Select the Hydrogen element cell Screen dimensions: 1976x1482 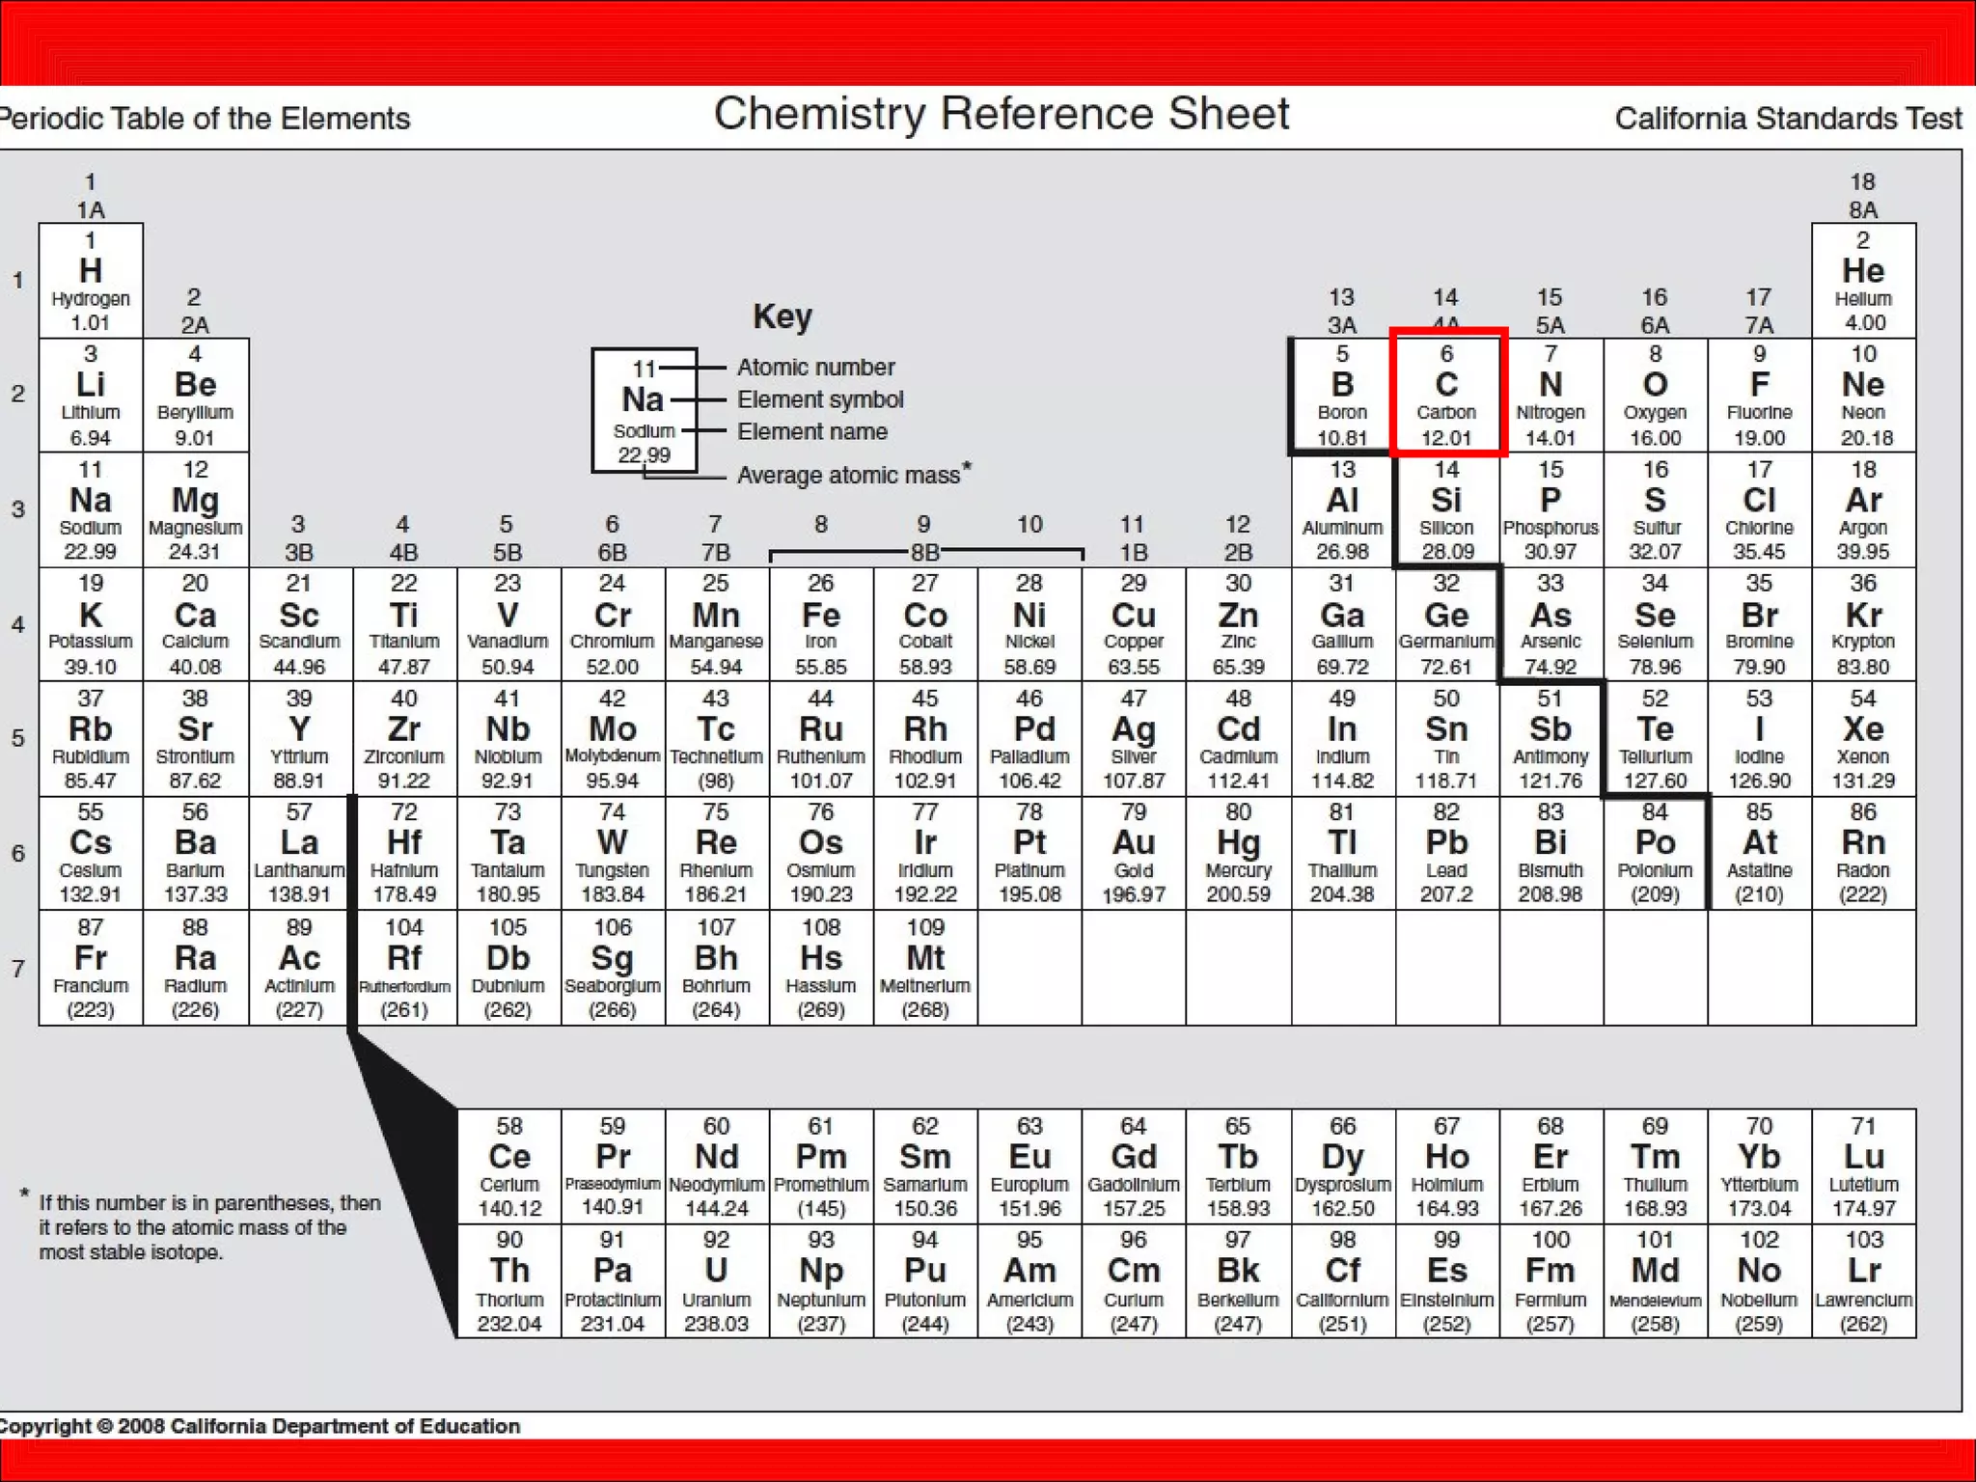tap(91, 281)
